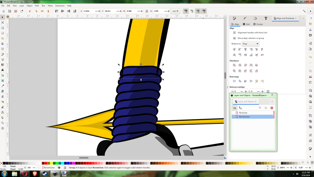The image size is (314, 177).
Task: Select the Node editing tool
Action: pos(3,22)
